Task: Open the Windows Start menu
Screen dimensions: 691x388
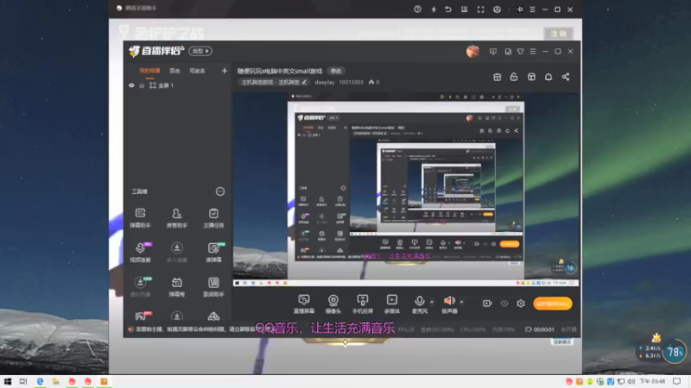Action: pos(8,381)
